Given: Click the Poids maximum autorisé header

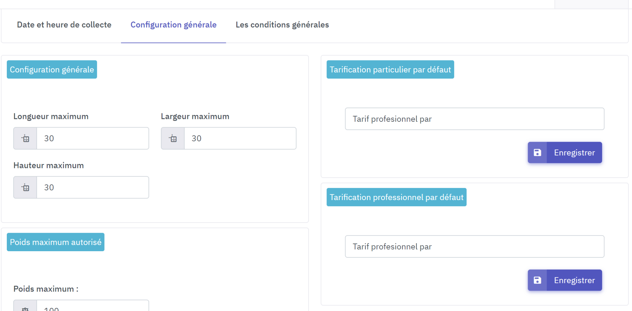Looking at the screenshot, I should click(x=56, y=242).
